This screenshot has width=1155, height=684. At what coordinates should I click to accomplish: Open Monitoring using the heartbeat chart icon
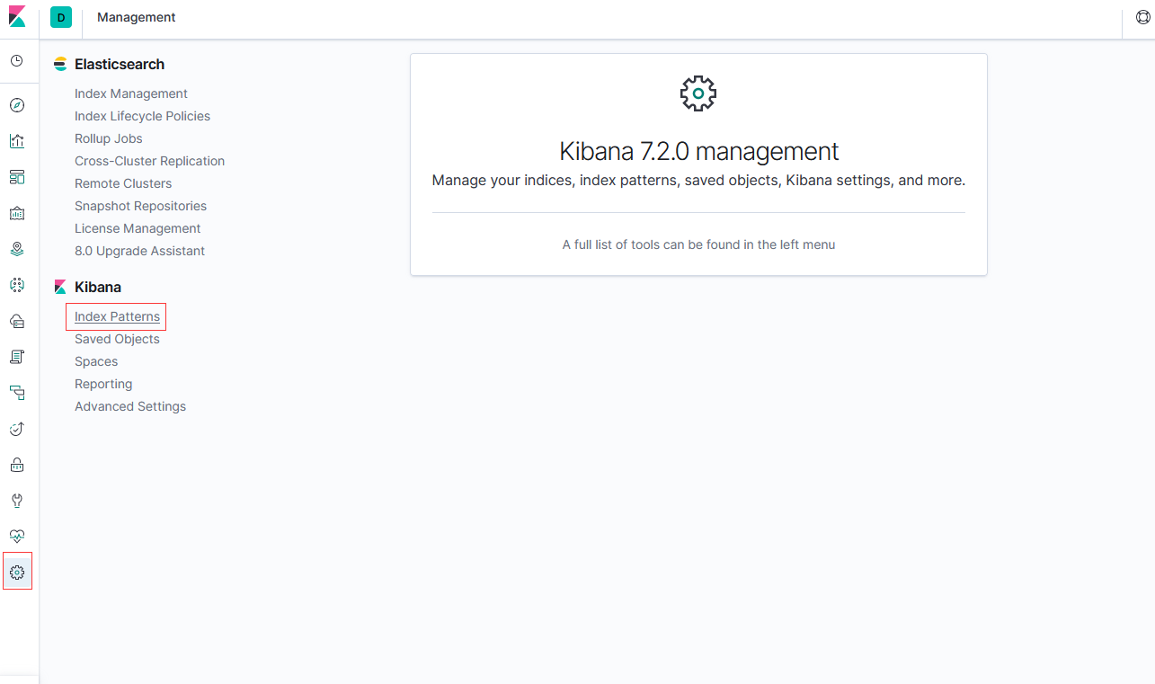[17, 536]
